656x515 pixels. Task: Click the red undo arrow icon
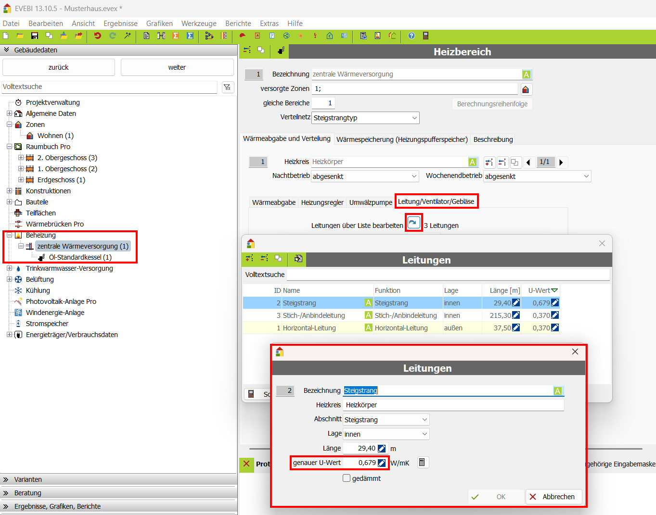pyautogui.click(x=97, y=36)
